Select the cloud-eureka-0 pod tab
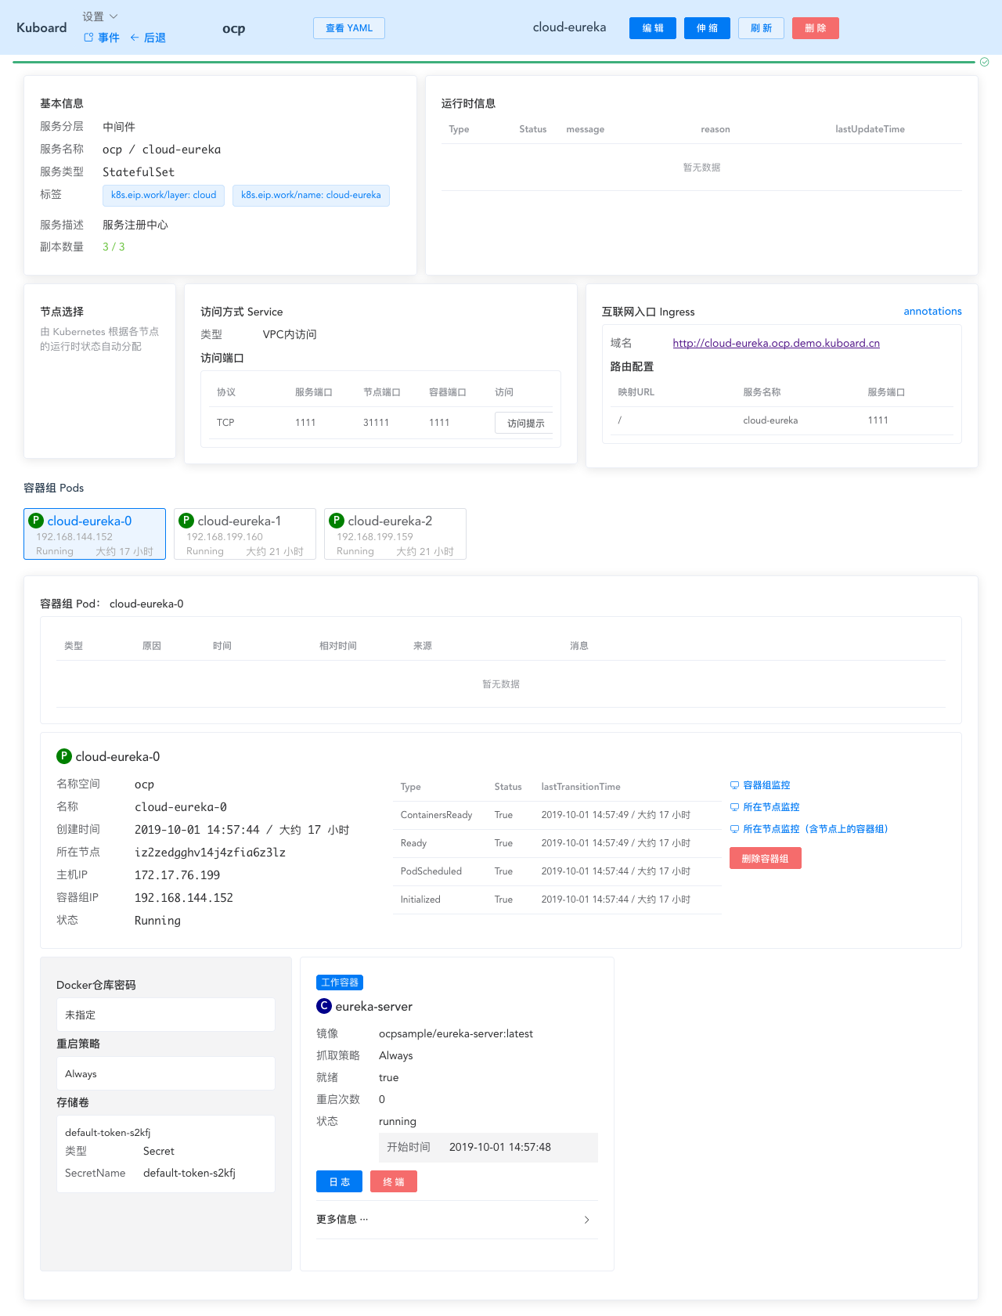Viewport: 1002px width, 1316px height. (95, 534)
